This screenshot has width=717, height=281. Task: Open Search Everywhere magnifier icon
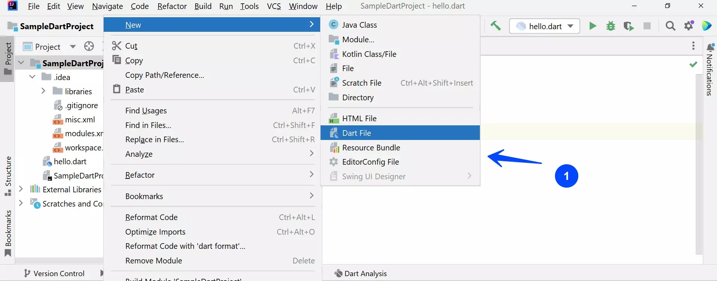pos(671,26)
